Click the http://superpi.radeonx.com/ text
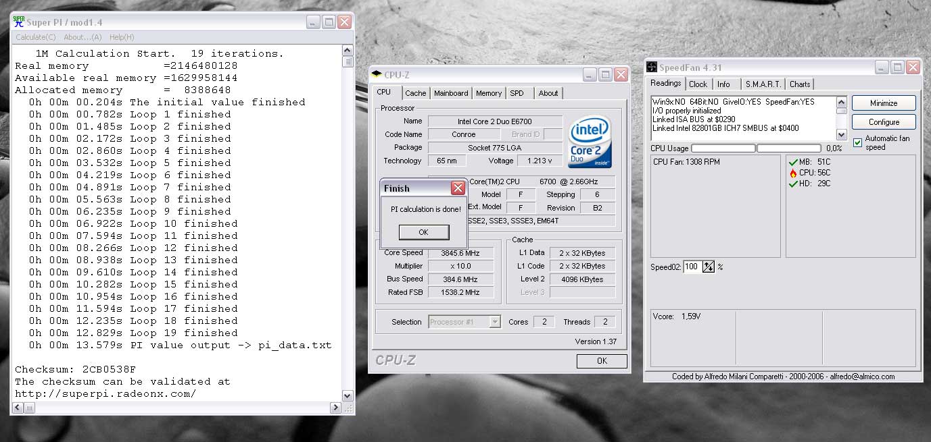This screenshot has width=931, height=442. click(x=105, y=393)
